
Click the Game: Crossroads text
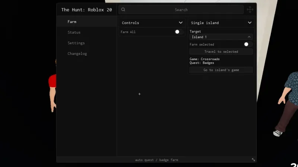[205, 59]
